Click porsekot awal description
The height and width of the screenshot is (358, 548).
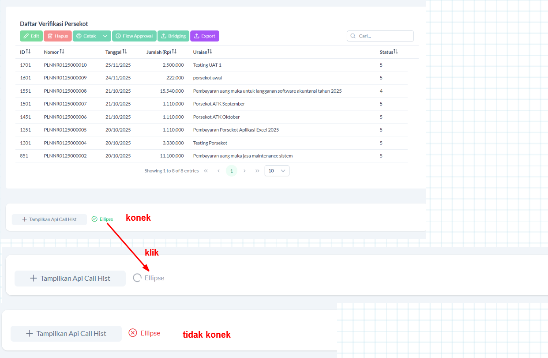click(207, 78)
